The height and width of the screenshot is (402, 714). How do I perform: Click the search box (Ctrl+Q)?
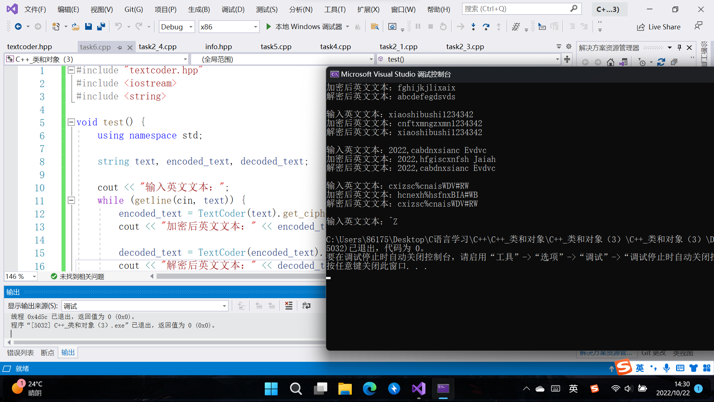pyautogui.click(x=517, y=9)
